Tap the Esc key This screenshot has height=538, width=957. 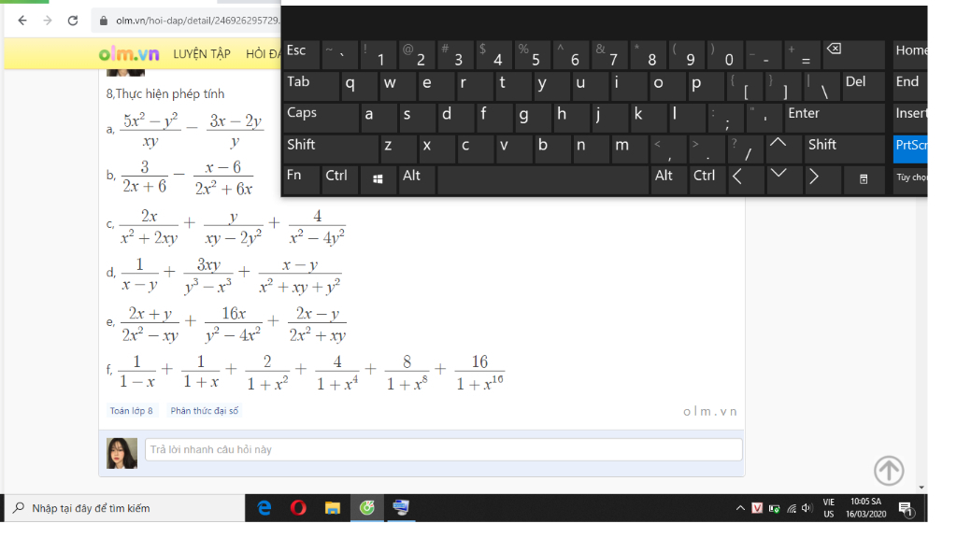302,55
